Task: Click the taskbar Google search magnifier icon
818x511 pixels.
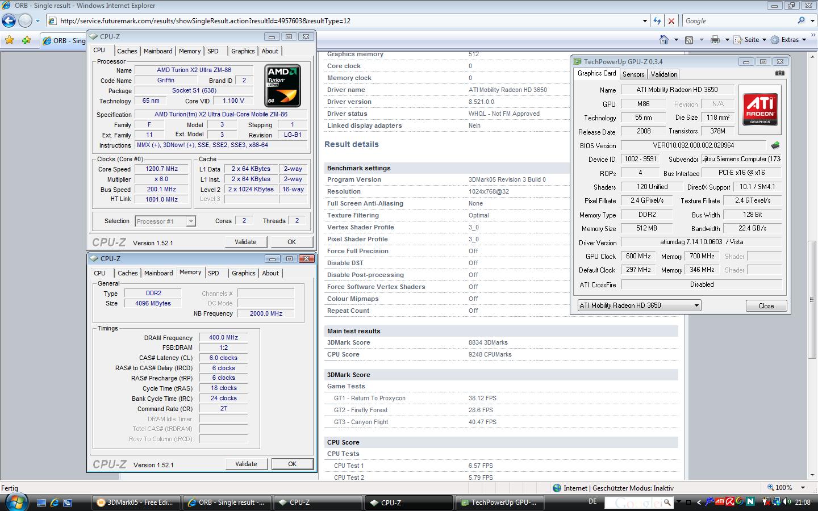Action: (x=667, y=502)
